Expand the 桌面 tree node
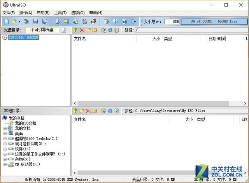The image size is (249, 183). (x=5, y=134)
